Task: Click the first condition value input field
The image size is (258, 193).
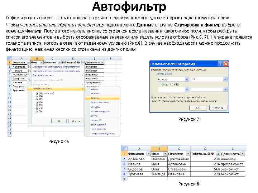Action: [207, 79]
